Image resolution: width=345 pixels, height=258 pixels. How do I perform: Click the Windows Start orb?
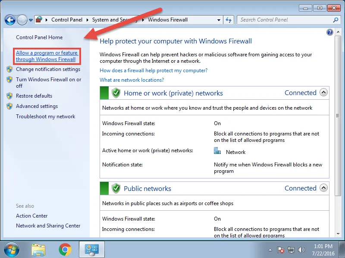pos(12,249)
